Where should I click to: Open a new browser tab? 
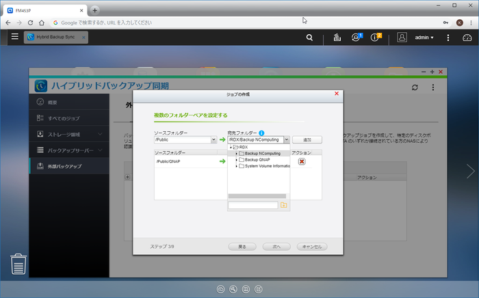[94, 10]
